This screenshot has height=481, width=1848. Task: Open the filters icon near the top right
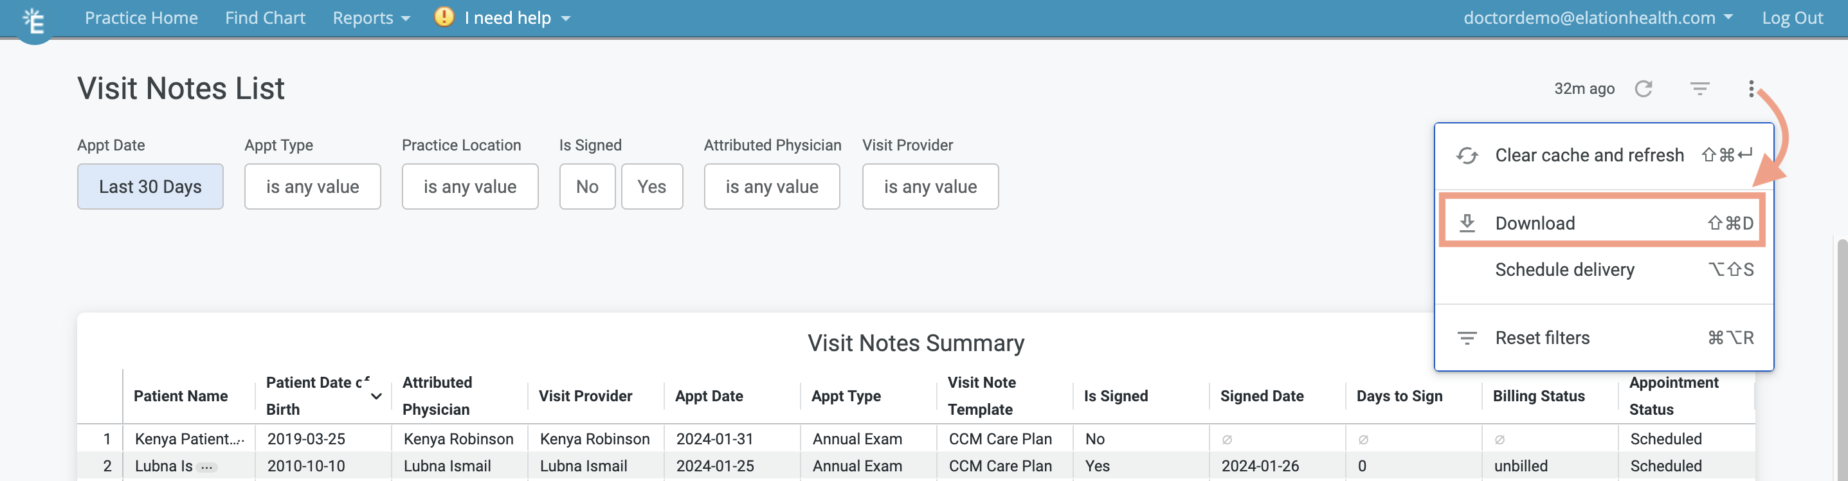click(1701, 88)
